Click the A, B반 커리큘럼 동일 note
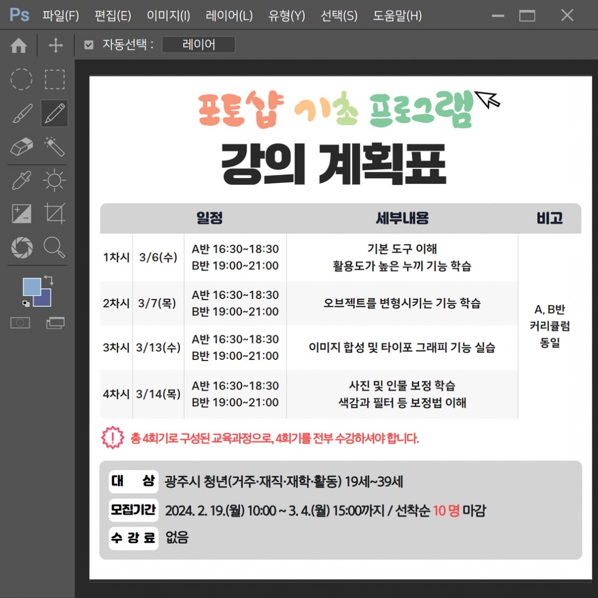The height and width of the screenshot is (598, 598). pyautogui.click(x=549, y=326)
